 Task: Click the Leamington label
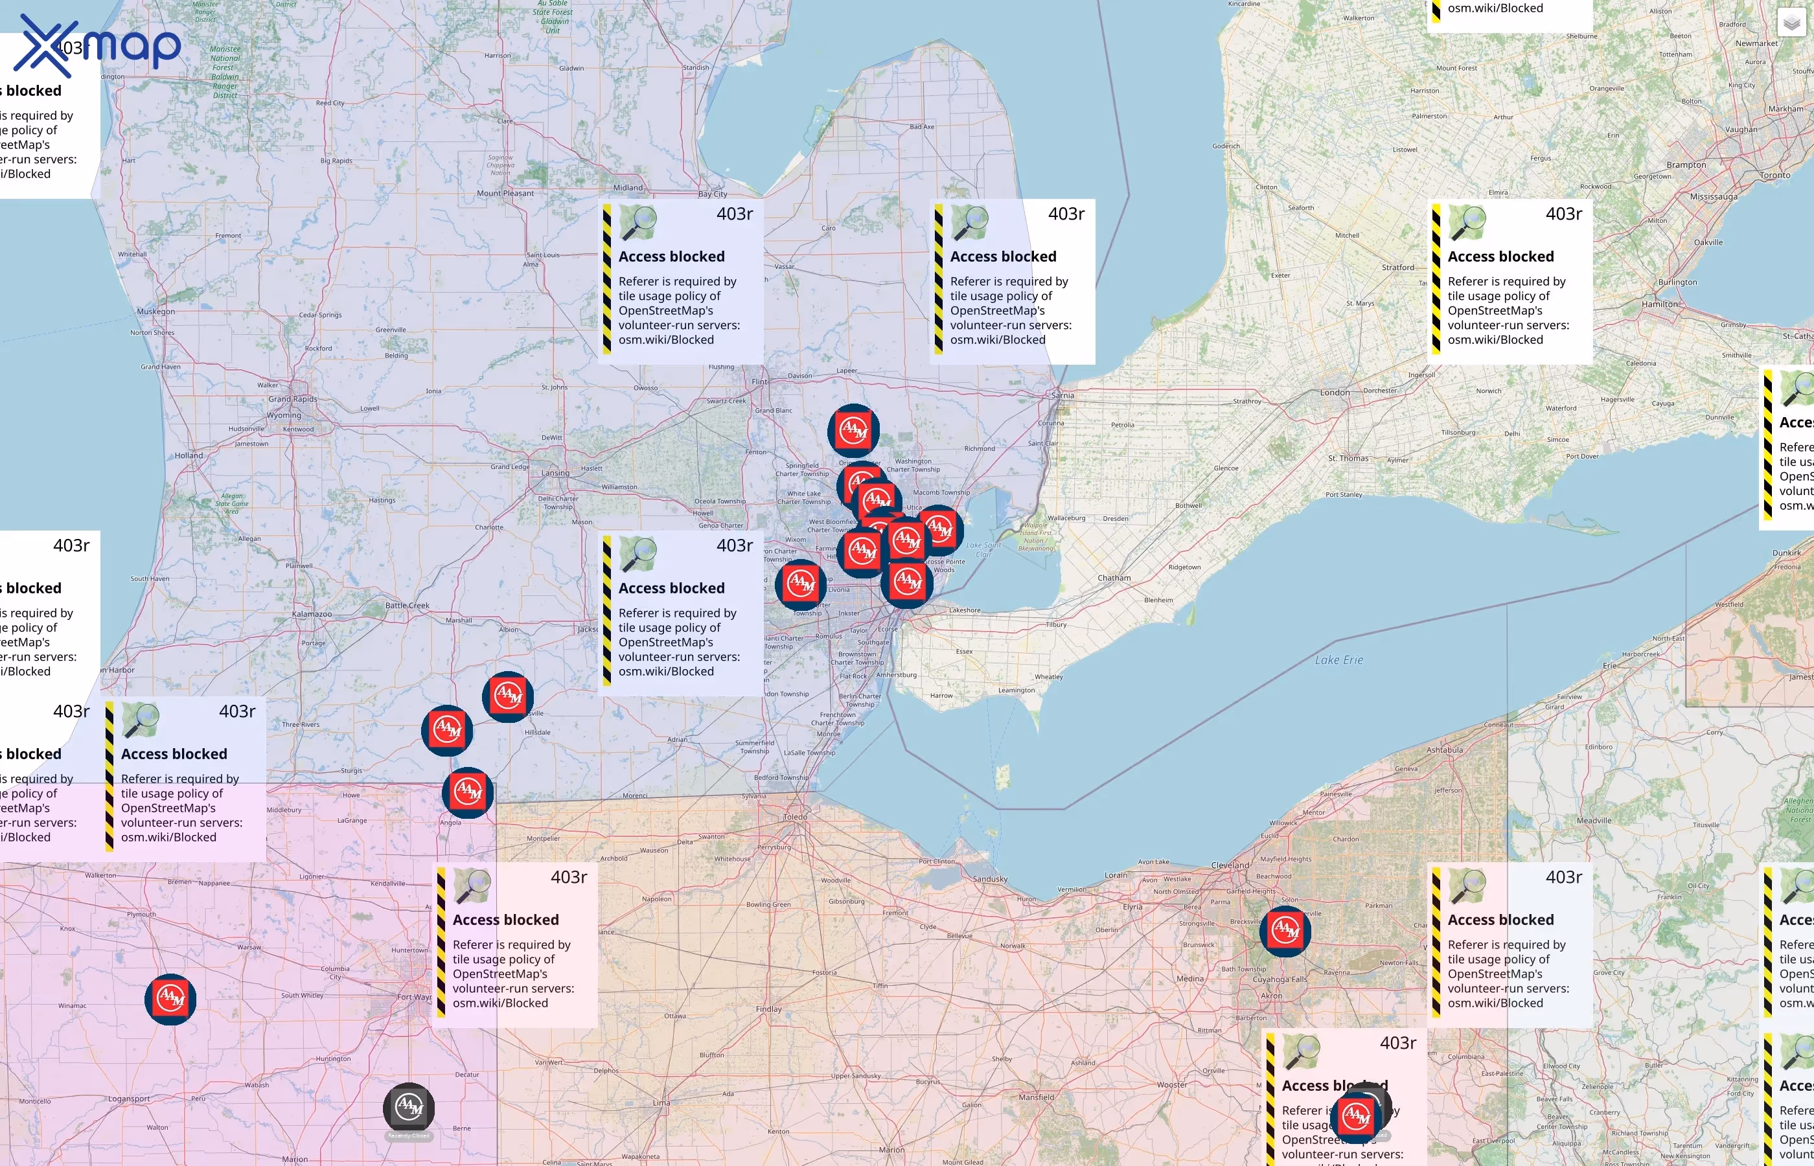coord(1016,690)
